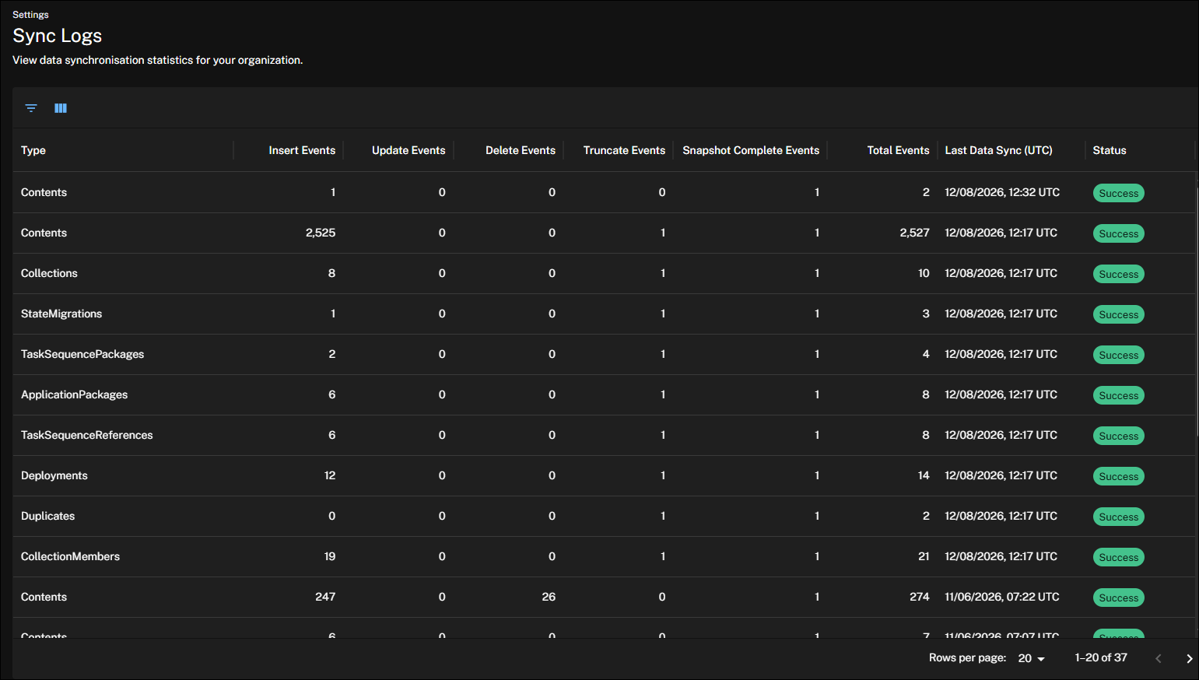The width and height of the screenshot is (1199, 680).
Task: Click Success badge in StateMigrations row
Action: click(x=1118, y=314)
